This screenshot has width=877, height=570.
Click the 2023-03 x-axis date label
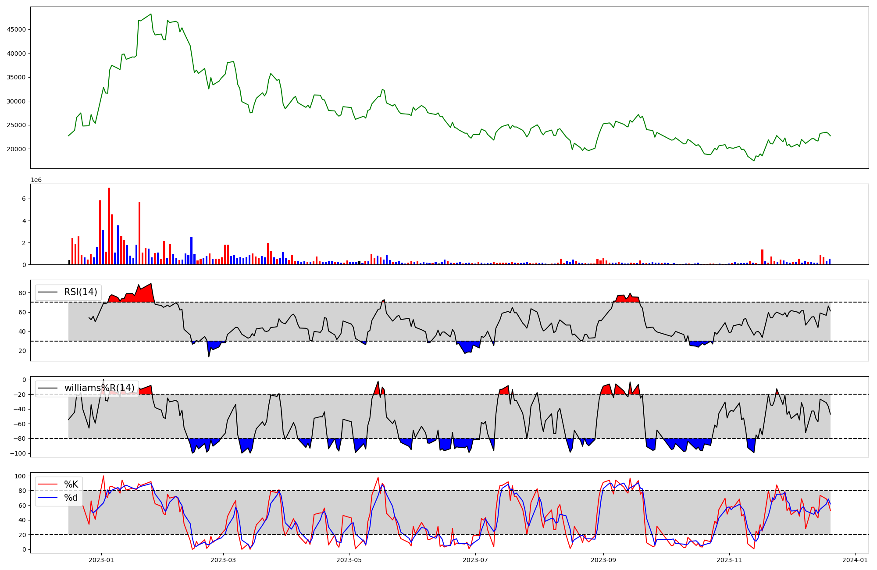click(223, 559)
